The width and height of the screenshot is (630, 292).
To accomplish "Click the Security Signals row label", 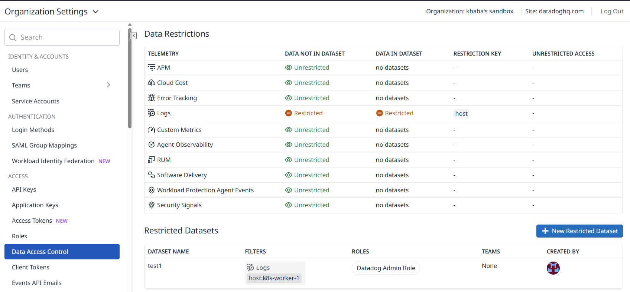I will (179, 205).
